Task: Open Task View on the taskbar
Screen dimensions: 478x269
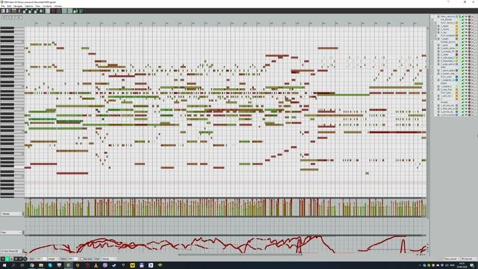Action: point(22,265)
